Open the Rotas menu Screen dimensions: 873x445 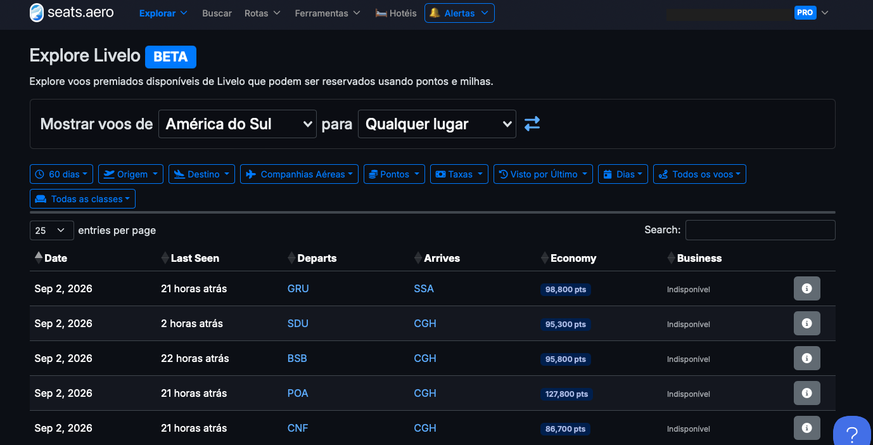pos(262,13)
